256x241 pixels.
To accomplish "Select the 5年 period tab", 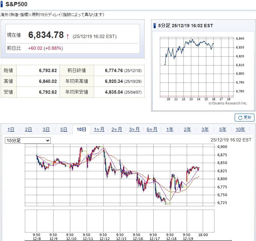I will [x=223, y=129].
